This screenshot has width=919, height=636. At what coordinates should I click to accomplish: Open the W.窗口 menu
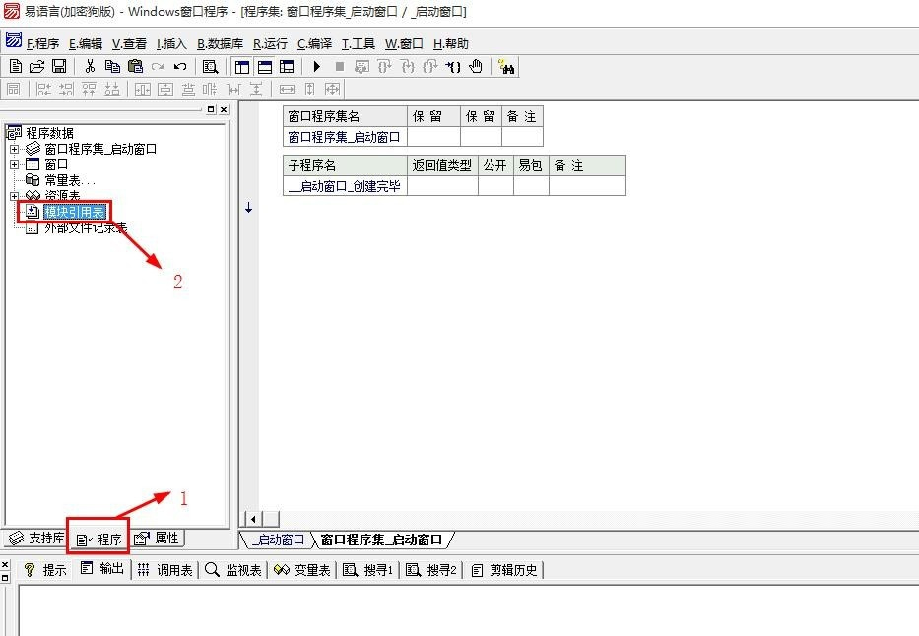pyautogui.click(x=404, y=44)
